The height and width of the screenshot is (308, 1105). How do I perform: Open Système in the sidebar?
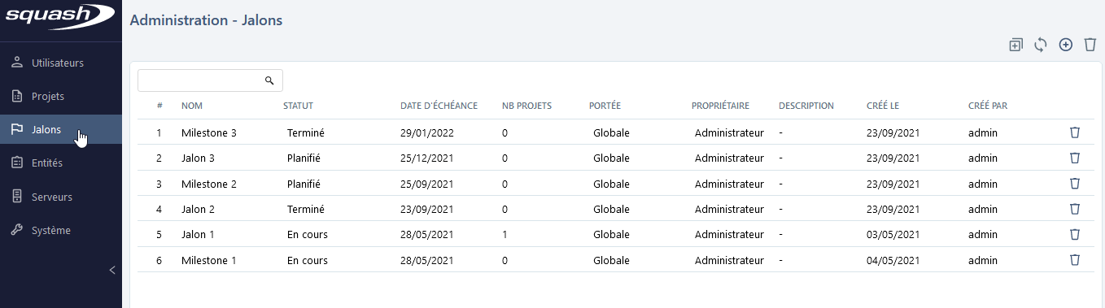[x=61, y=230]
